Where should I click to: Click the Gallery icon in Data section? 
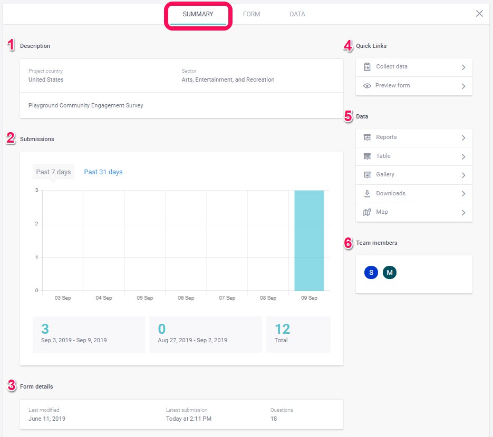tap(367, 175)
